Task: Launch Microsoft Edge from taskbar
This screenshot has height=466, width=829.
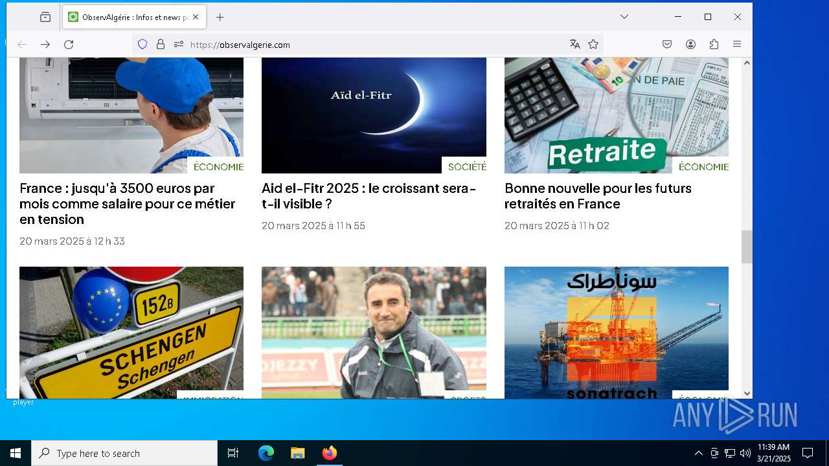Action: [266, 453]
